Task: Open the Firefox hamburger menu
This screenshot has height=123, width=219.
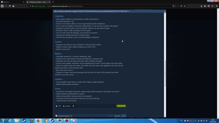Action: coord(217,6)
